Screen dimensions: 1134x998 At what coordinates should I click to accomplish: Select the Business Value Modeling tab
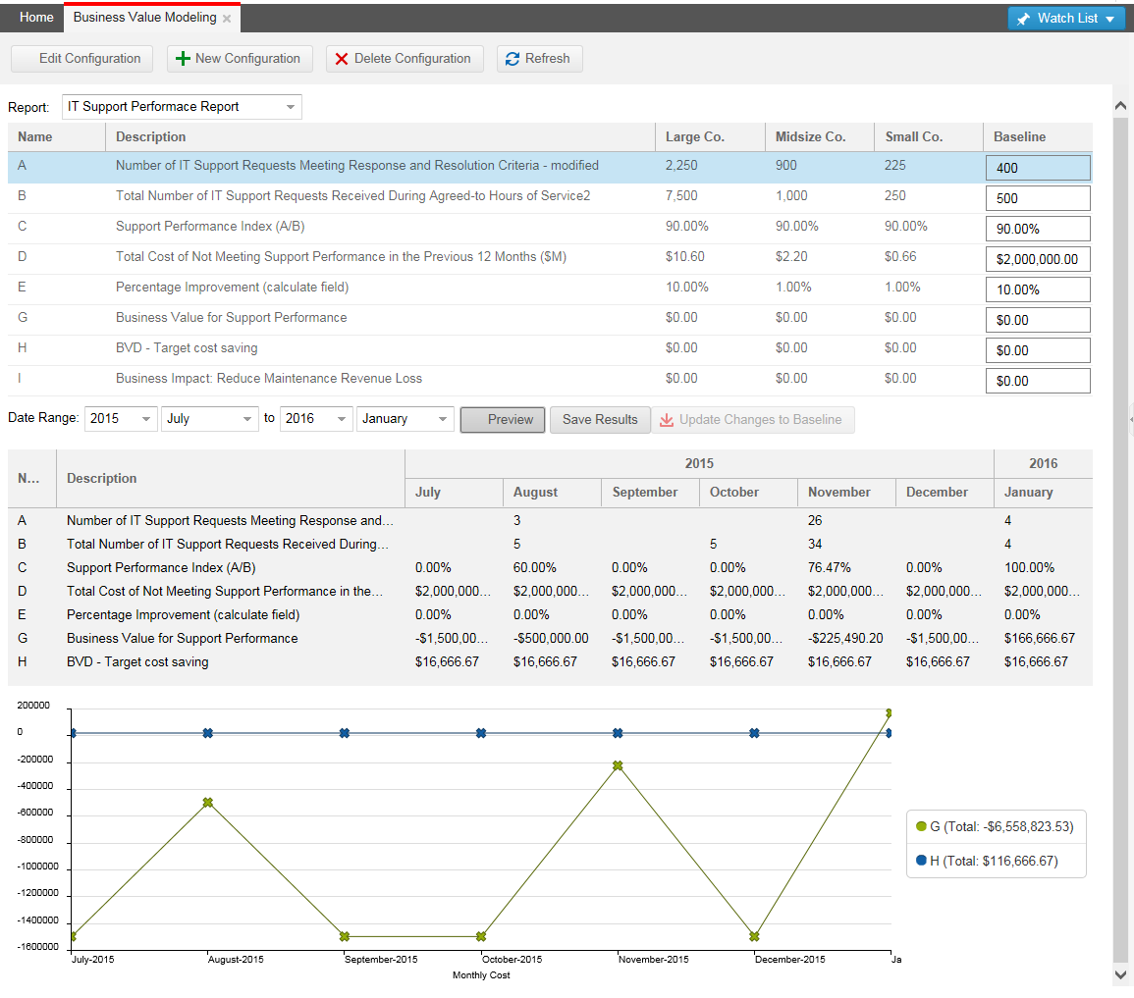(x=144, y=18)
